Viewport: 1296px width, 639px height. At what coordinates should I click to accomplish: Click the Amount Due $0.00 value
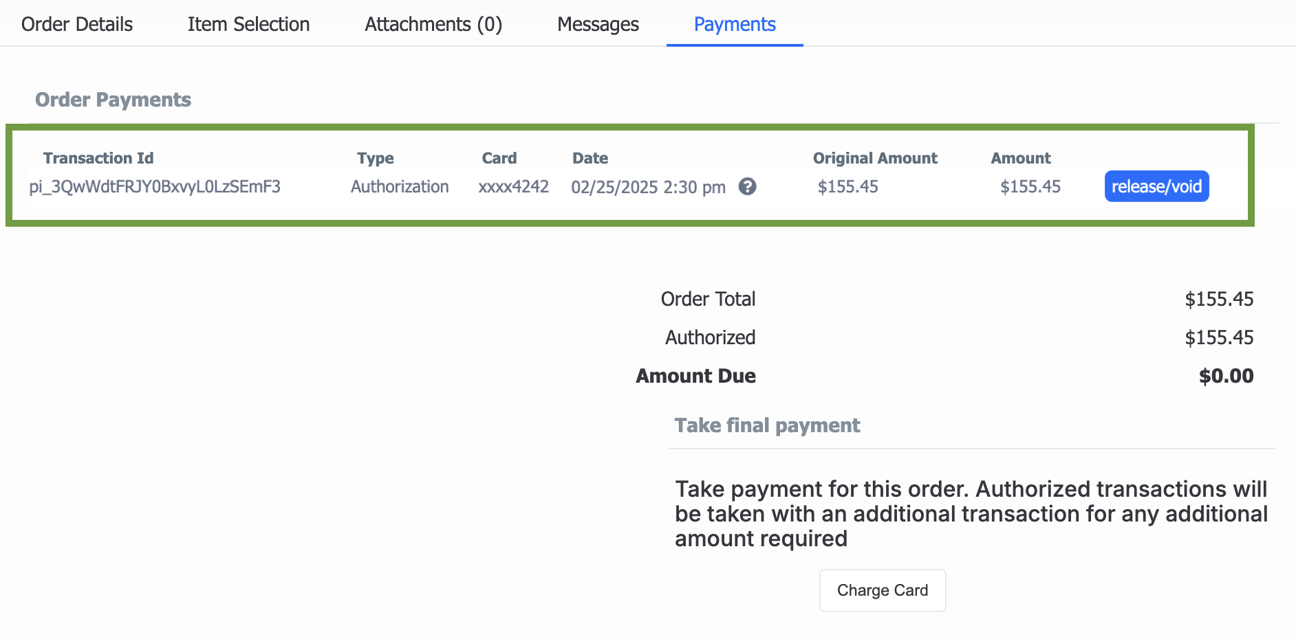click(1226, 376)
